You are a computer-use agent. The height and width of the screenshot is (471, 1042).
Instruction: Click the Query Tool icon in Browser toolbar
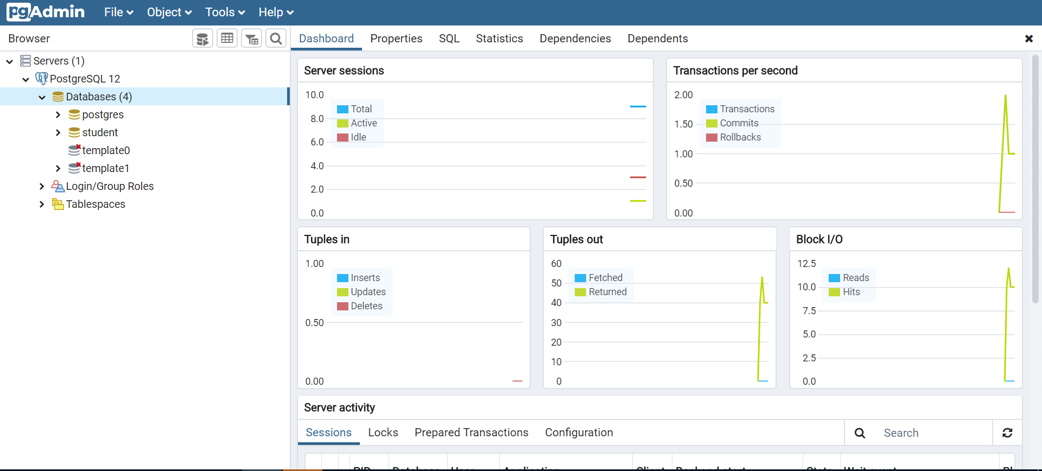[x=202, y=39]
